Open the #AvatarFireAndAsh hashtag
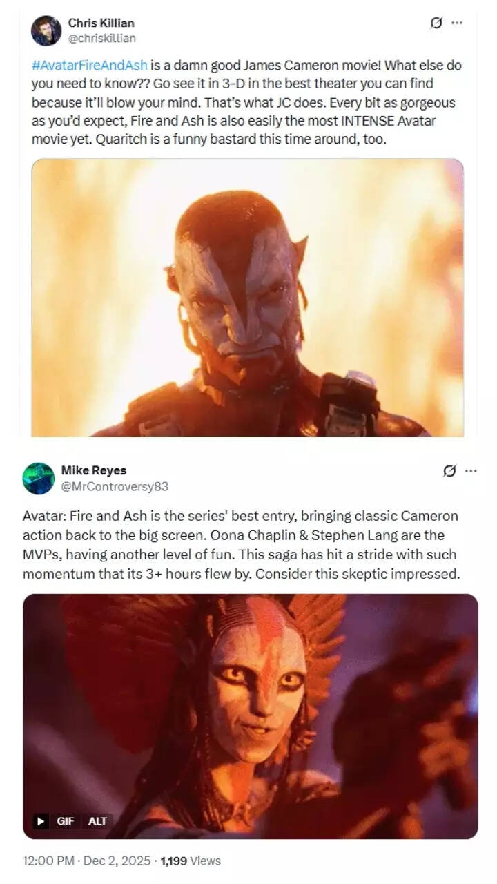 pyautogui.click(x=89, y=66)
